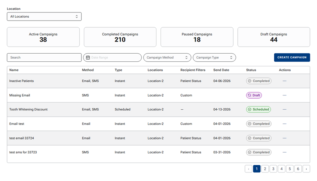Image resolution: width=317 pixels, height=181 pixels.
Task: Click the Draft status badge on Missing Email
Action: (254, 95)
